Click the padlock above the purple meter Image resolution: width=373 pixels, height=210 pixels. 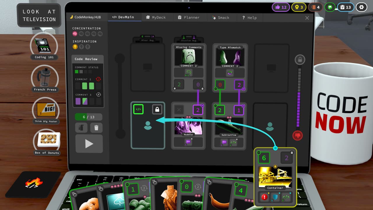point(300,60)
